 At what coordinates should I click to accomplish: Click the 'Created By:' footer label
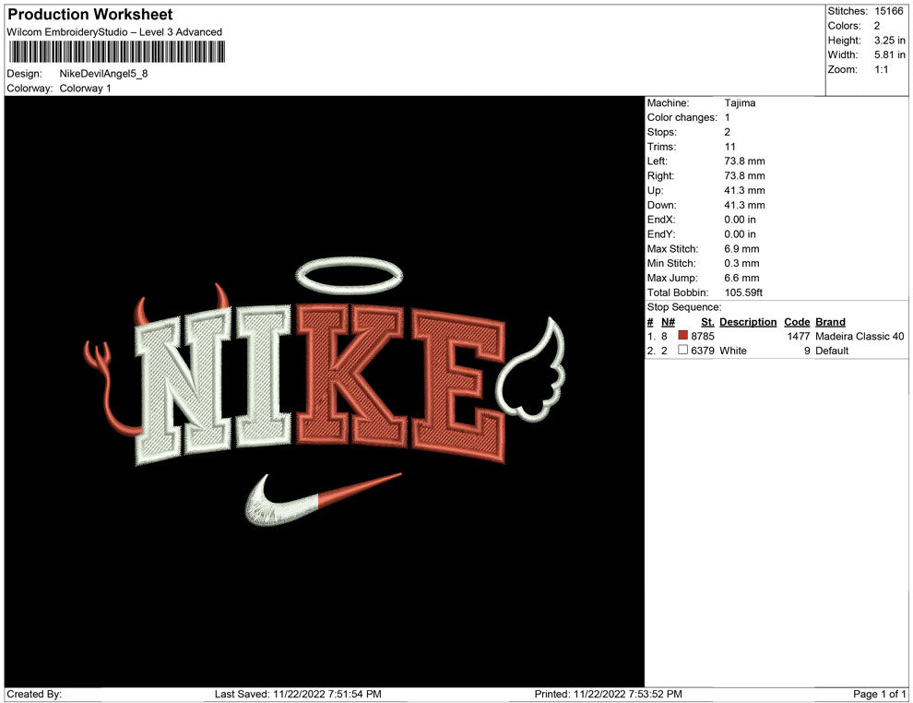(x=34, y=694)
